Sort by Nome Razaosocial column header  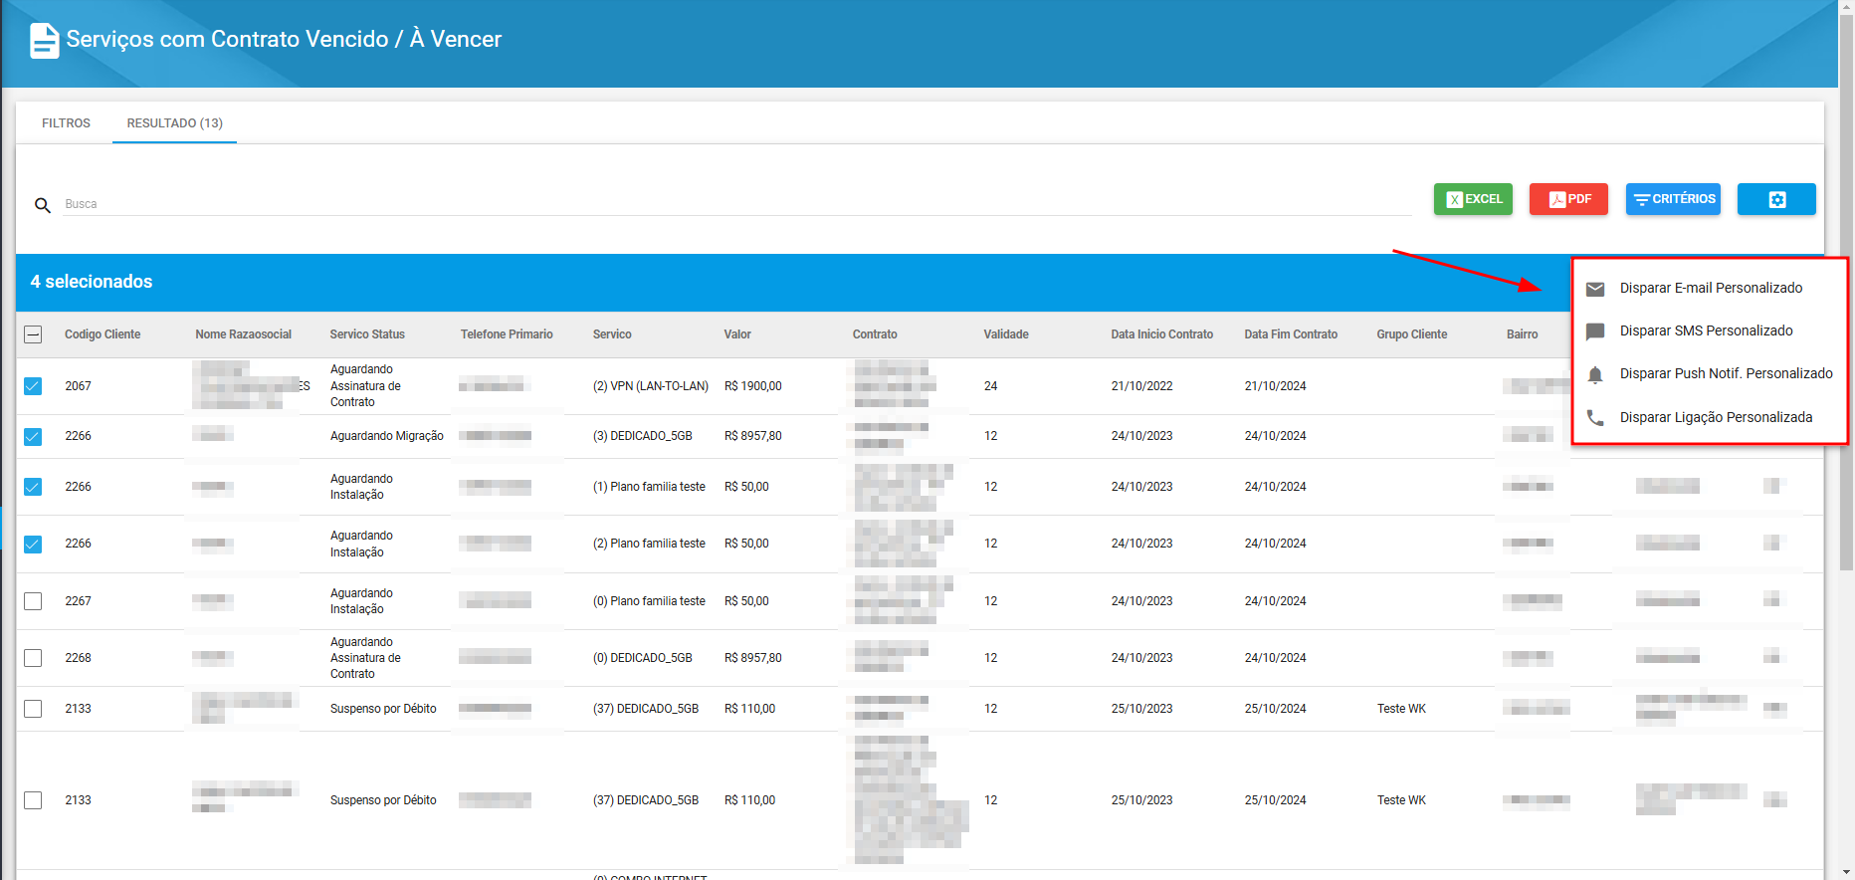tap(243, 334)
